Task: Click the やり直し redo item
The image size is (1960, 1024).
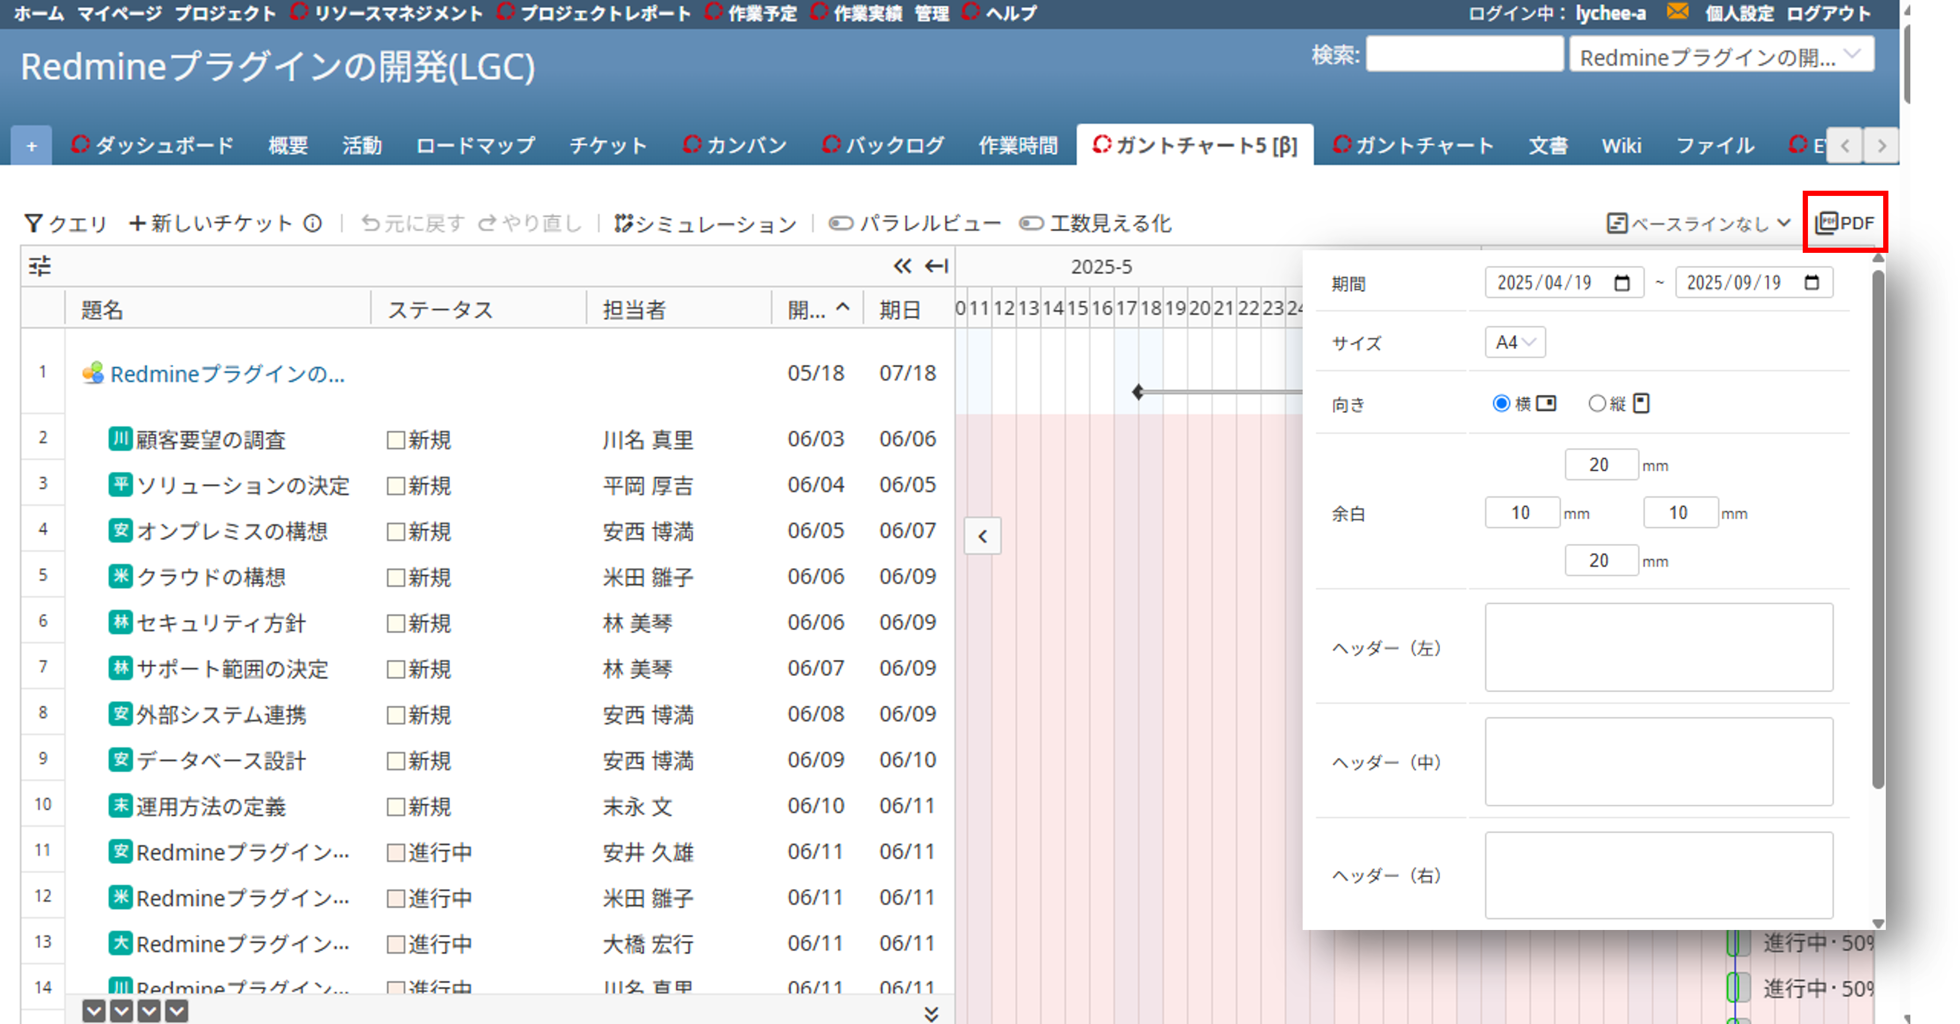Action: (x=529, y=223)
